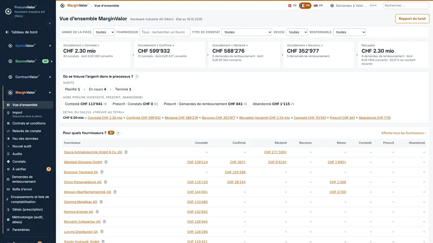This screenshot has height=243, width=433.
Task: Click document icon beside Lururra Distribution SA
Action: (101, 232)
